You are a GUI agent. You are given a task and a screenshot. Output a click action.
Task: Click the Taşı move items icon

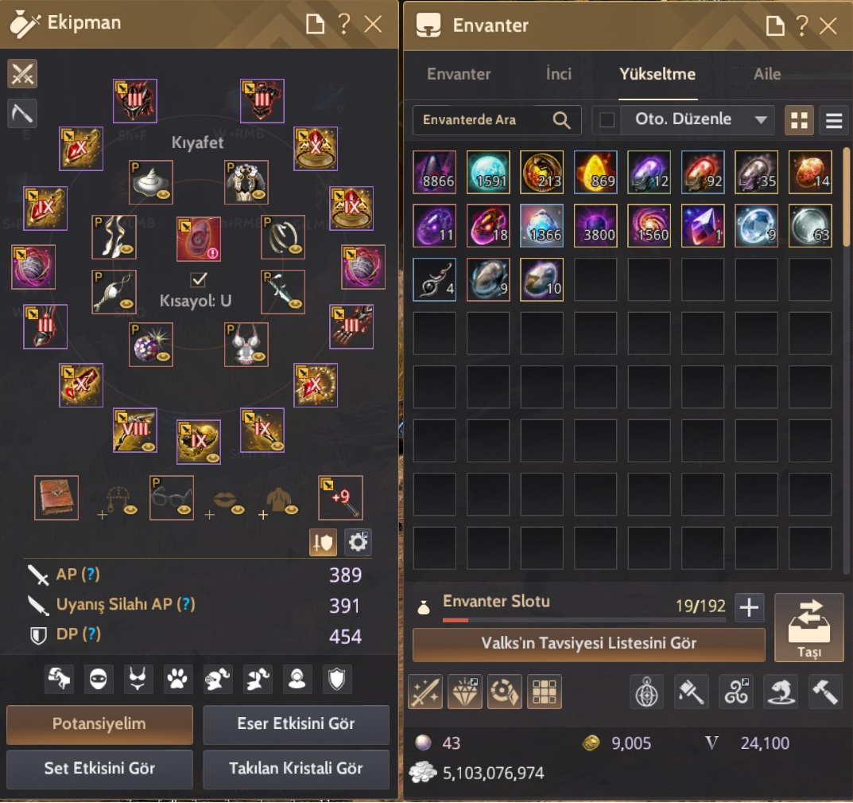coord(809,628)
